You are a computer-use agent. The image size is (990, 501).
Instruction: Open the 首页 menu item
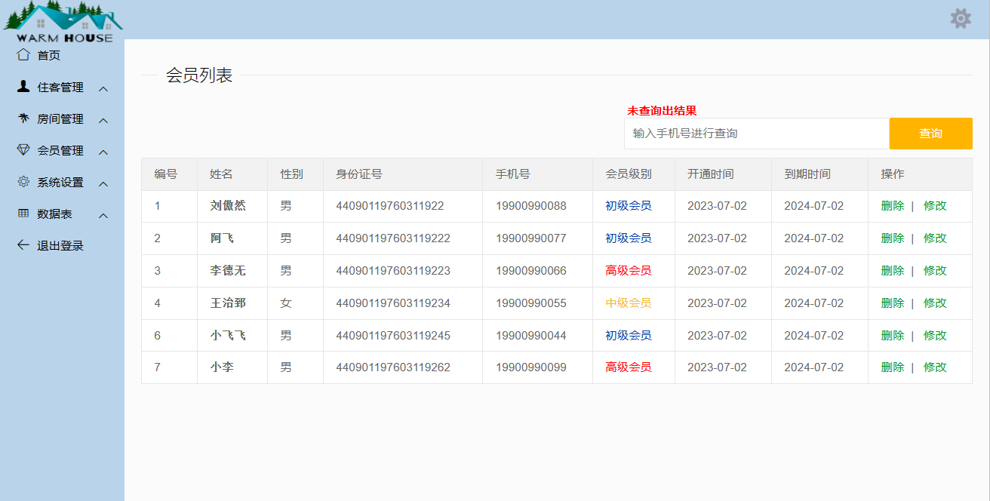click(49, 55)
